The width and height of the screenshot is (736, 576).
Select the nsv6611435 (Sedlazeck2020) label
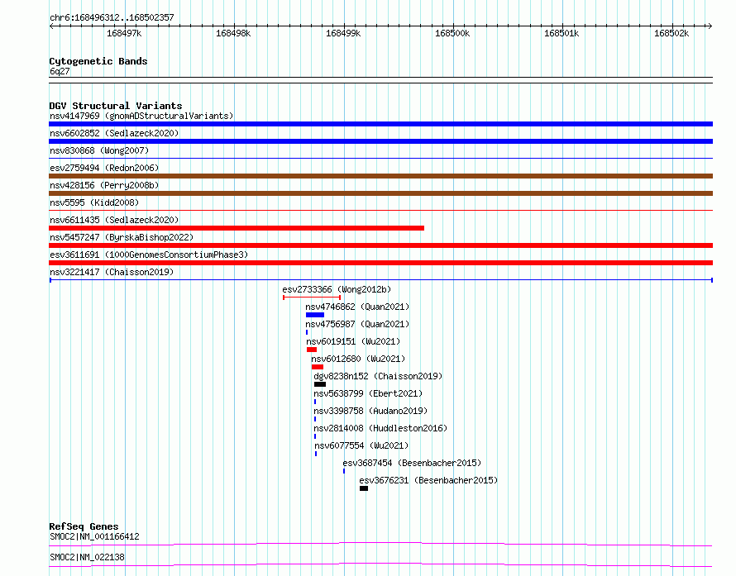(x=114, y=220)
